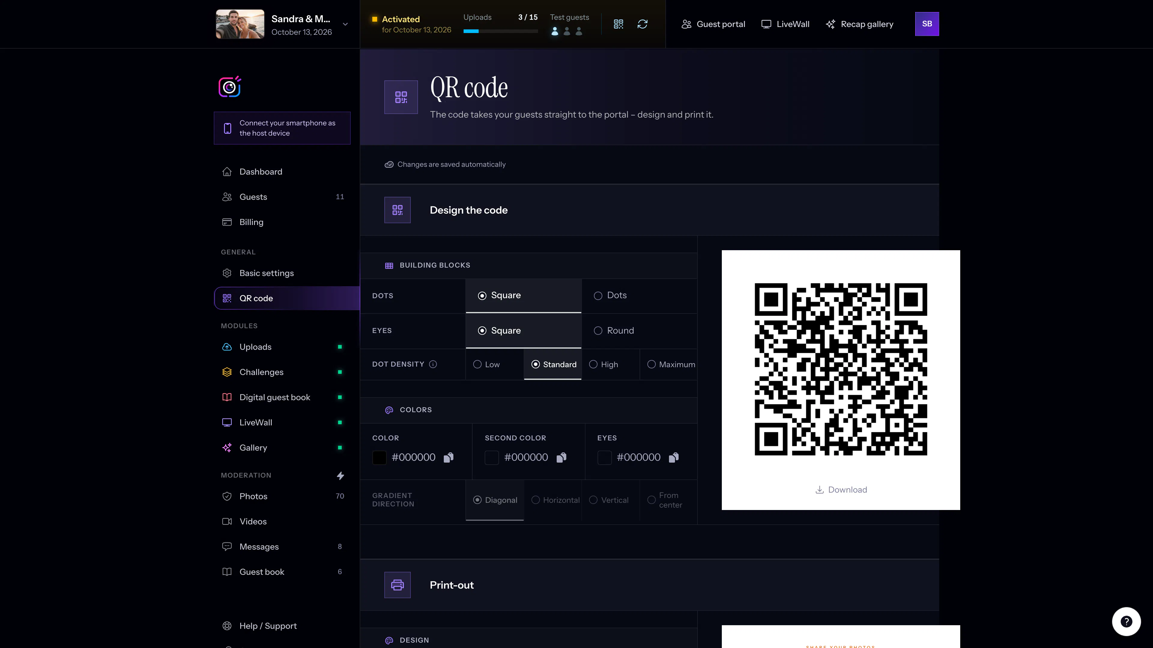The image size is (1153, 648).
Task: Copy the Eyes color hex value icon
Action: (673, 457)
